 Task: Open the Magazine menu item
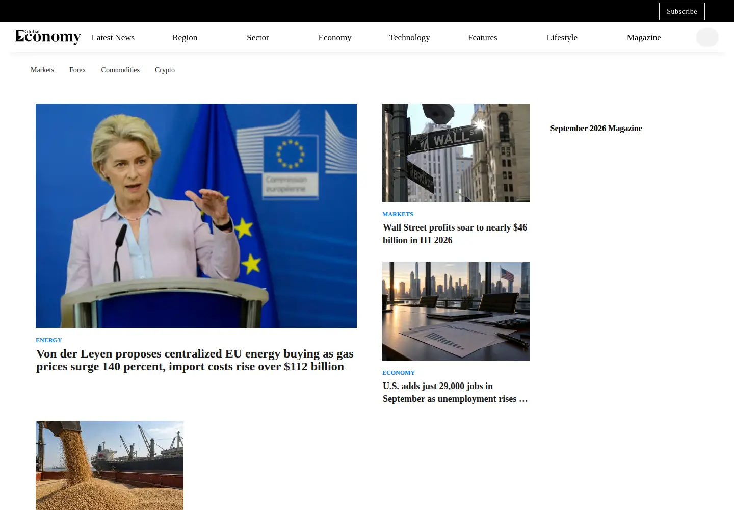[x=644, y=37]
